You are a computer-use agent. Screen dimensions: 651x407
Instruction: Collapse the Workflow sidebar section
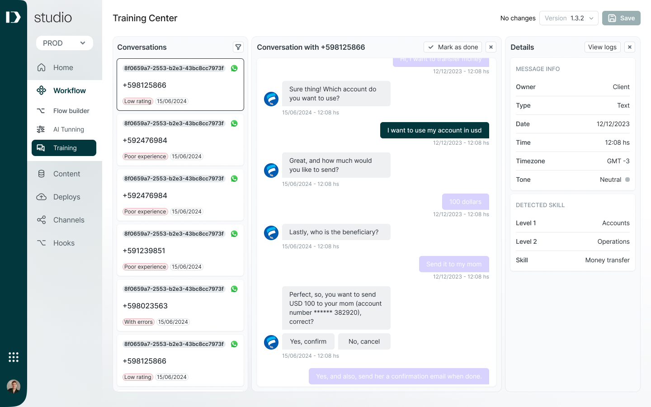click(x=65, y=90)
